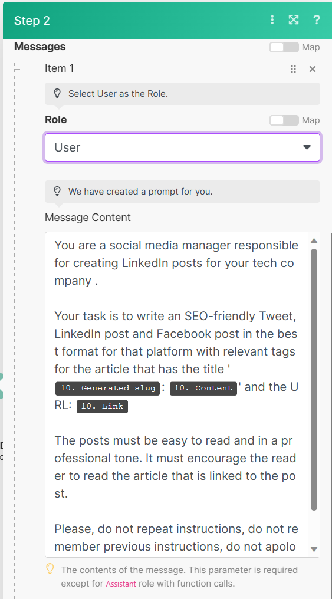The image size is (332, 599).
Task: Click the message box scroll-up arrow
Action: point(314,241)
